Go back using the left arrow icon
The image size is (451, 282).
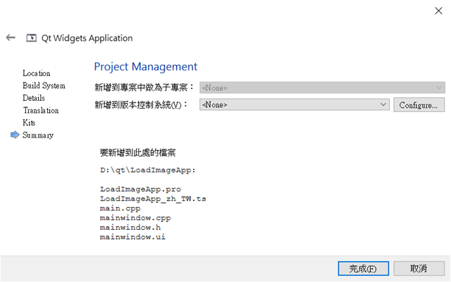point(11,37)
